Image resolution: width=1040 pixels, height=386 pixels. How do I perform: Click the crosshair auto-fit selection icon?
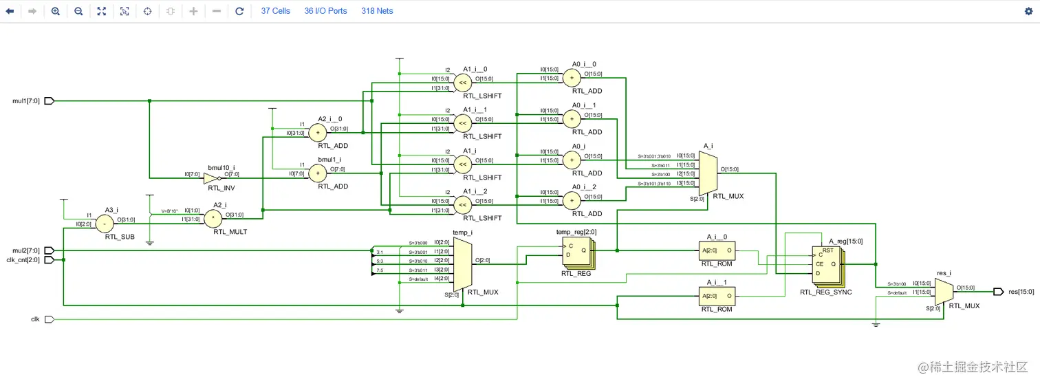(x=147, y=11)
